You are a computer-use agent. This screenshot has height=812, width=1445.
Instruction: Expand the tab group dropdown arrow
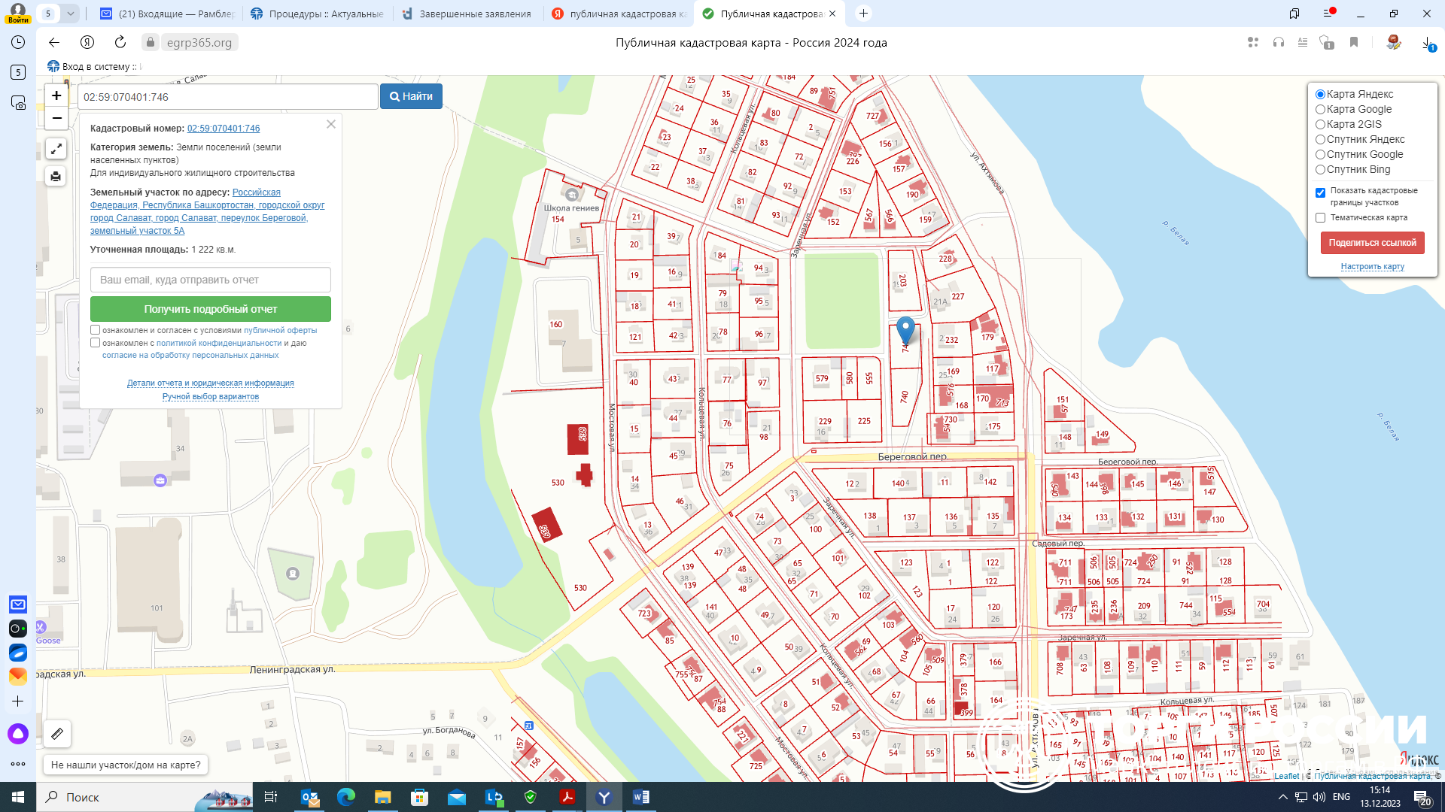[x=70, y=14]
